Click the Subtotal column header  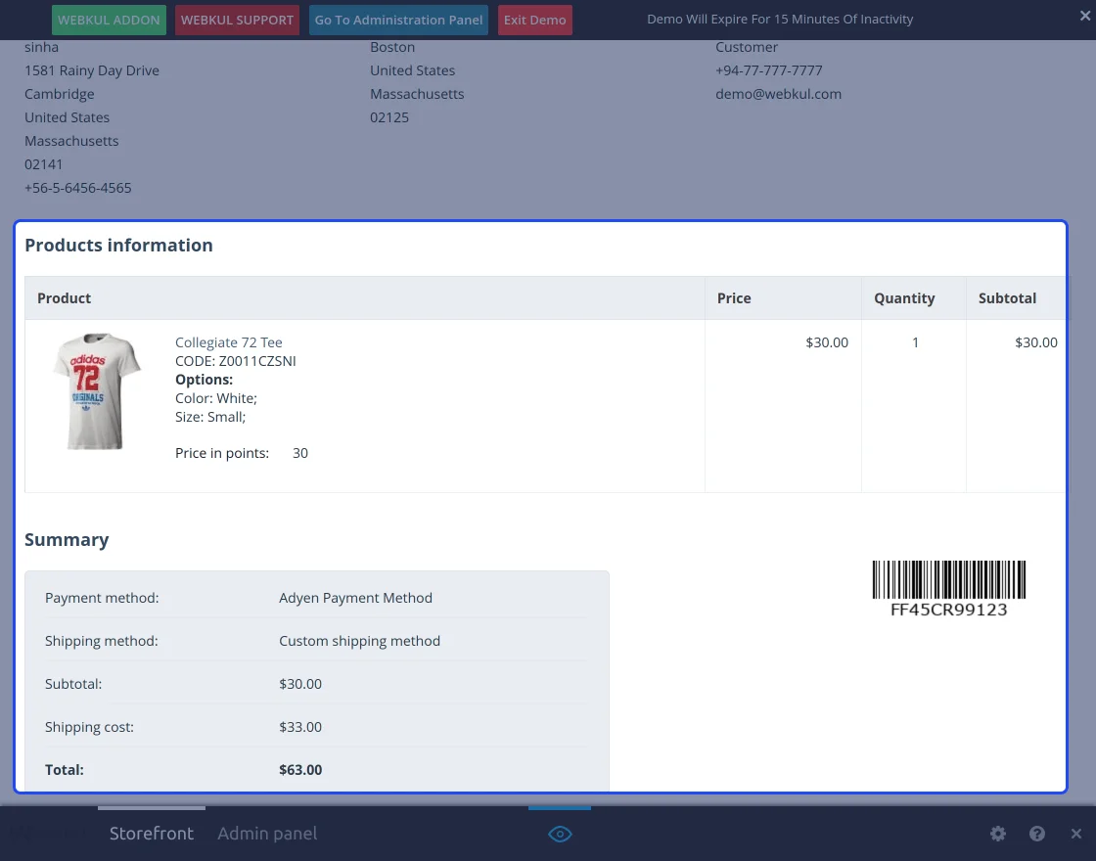pos(1007,298)
